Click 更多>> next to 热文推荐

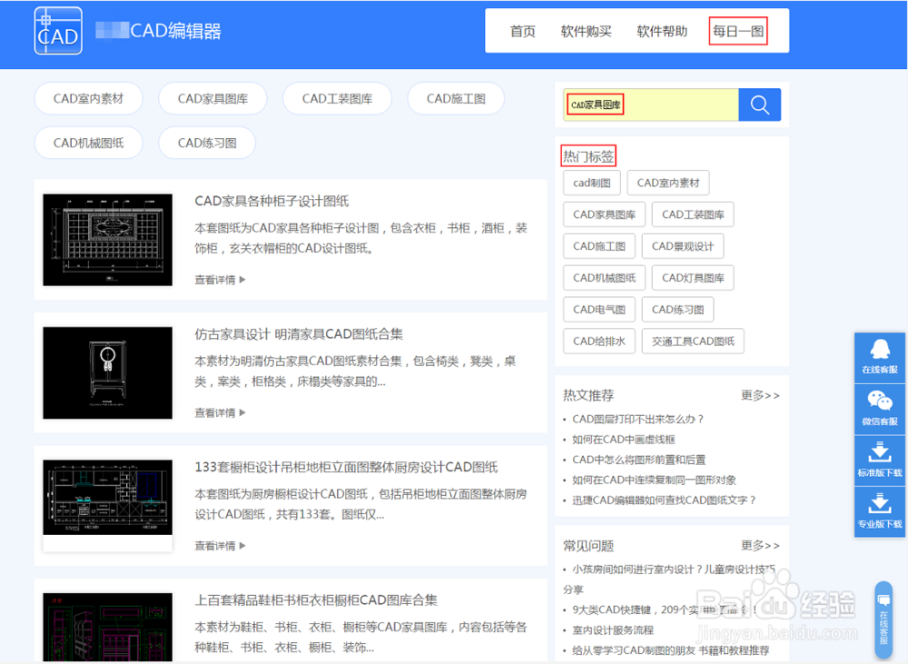tap(760, 395)
